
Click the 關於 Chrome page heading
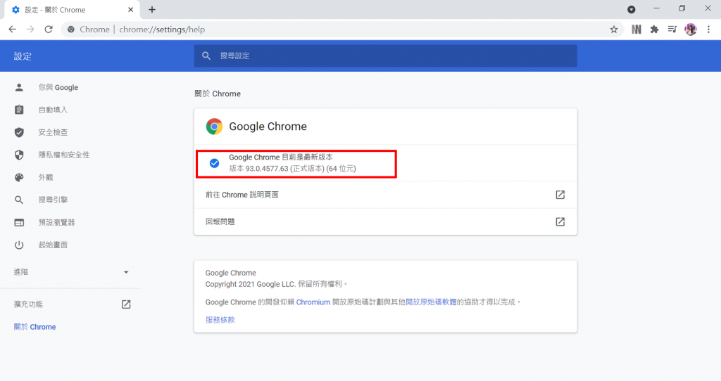pos(218,93)
